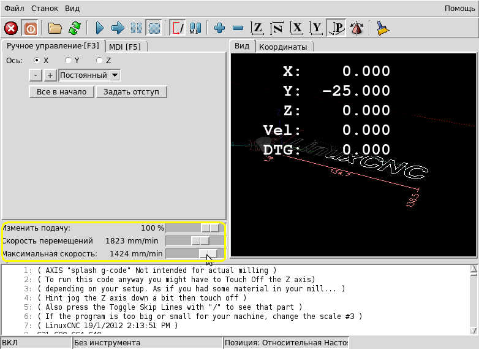The width and height of the screenshot is (479, 349).
Task: Switch to the MDI [F5] tab
Action: coord(125,47)
